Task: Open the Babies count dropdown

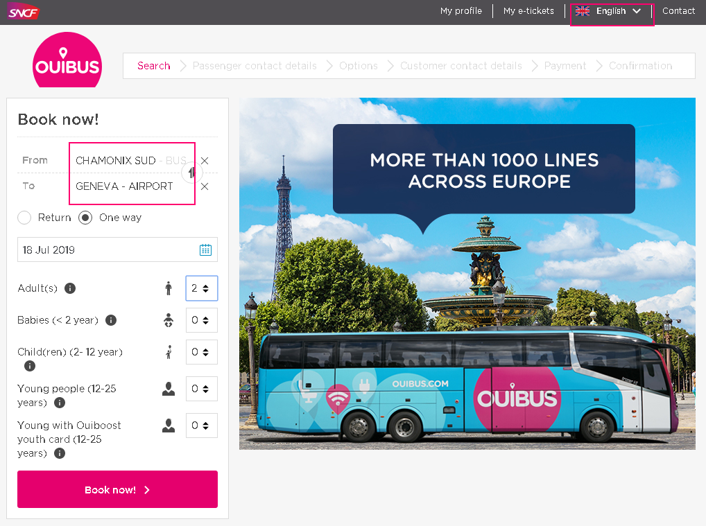Action: coord(202,320)
